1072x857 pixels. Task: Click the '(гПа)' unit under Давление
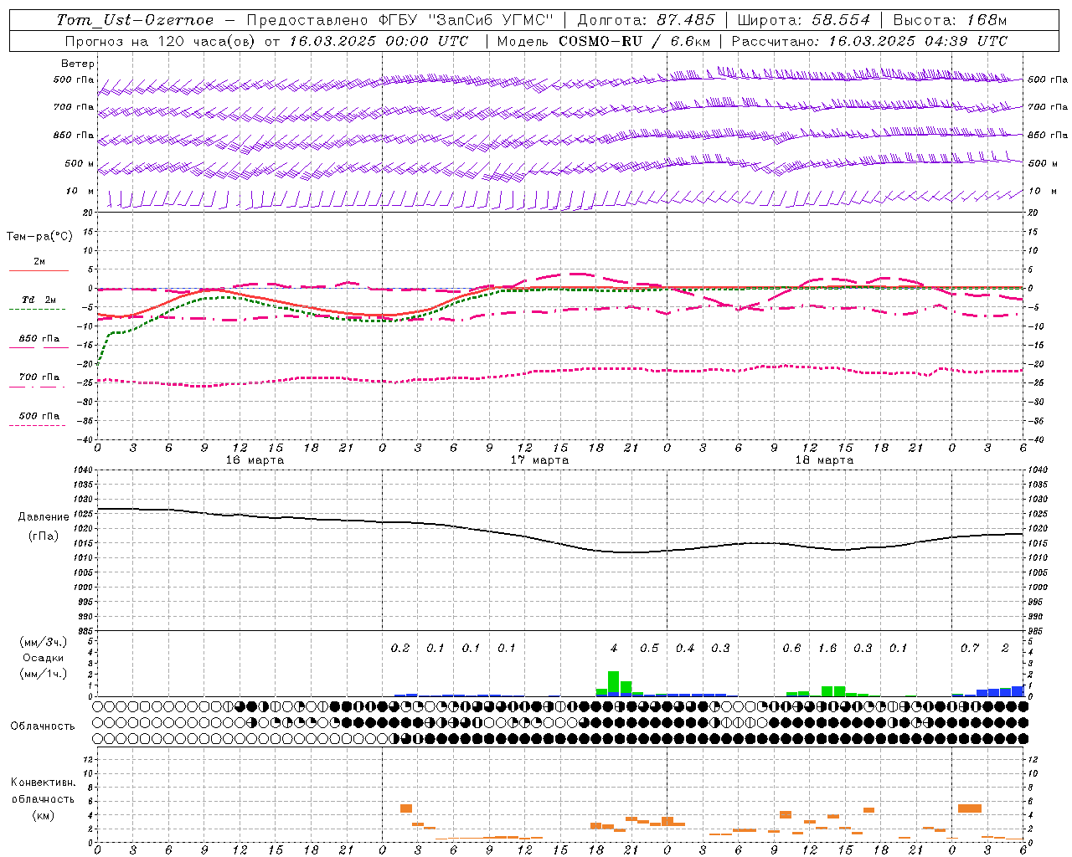[44, 536]
